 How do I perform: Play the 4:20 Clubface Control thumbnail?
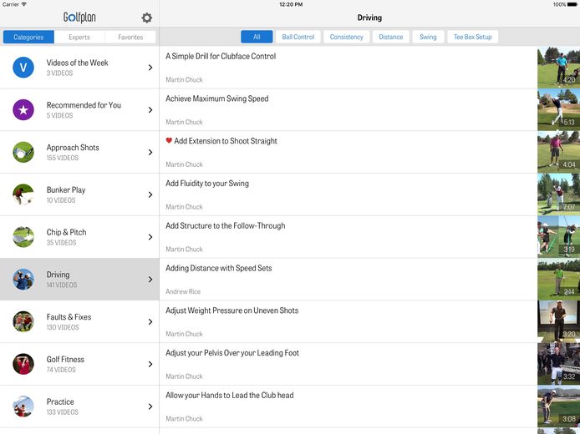558,68
